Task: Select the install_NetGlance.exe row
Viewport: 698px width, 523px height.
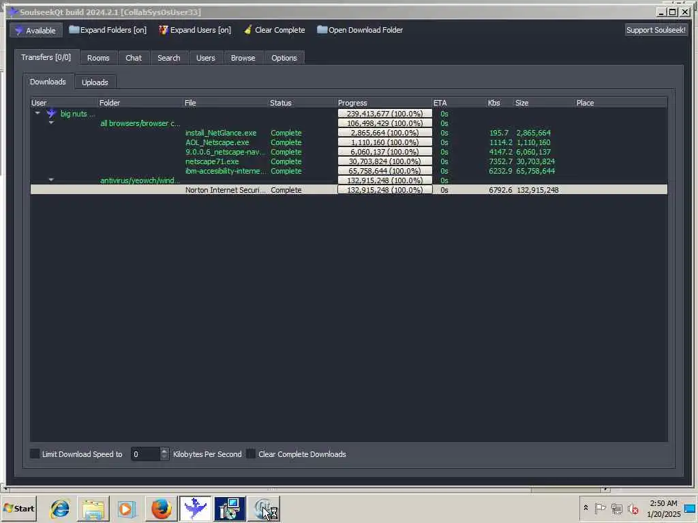Action: [x=348, y=133]
